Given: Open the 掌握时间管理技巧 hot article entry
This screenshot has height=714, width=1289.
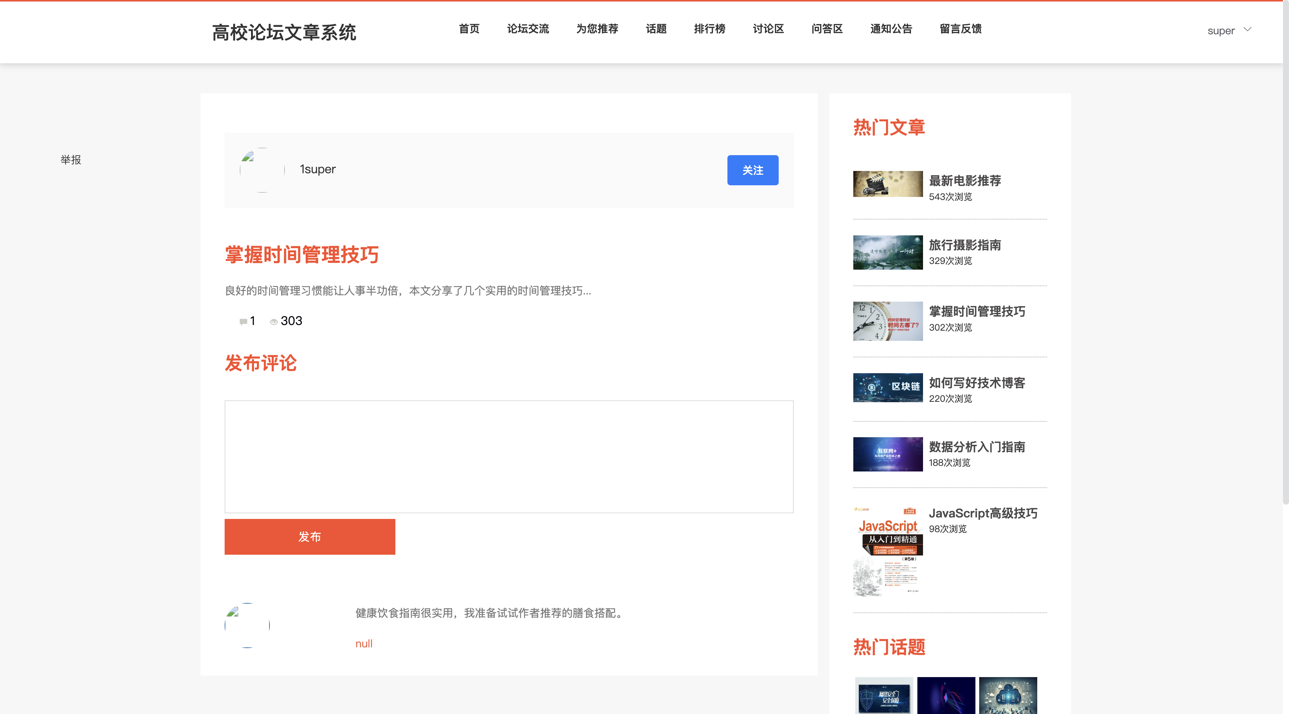Looking at the screenshot, I should 976,311.
